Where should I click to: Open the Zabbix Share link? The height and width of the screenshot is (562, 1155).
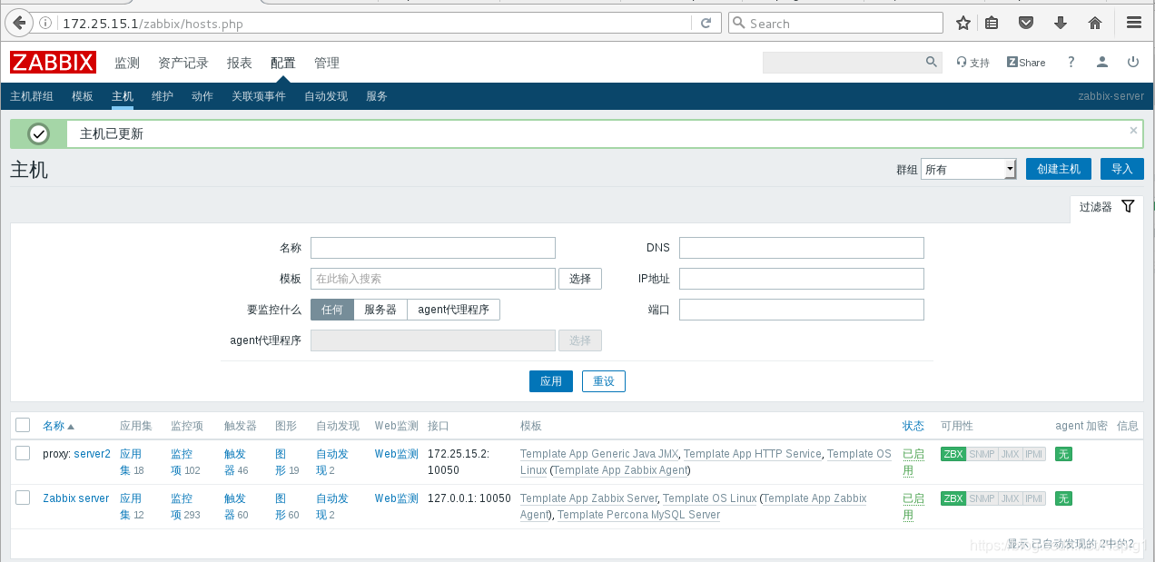[1026, 63]
